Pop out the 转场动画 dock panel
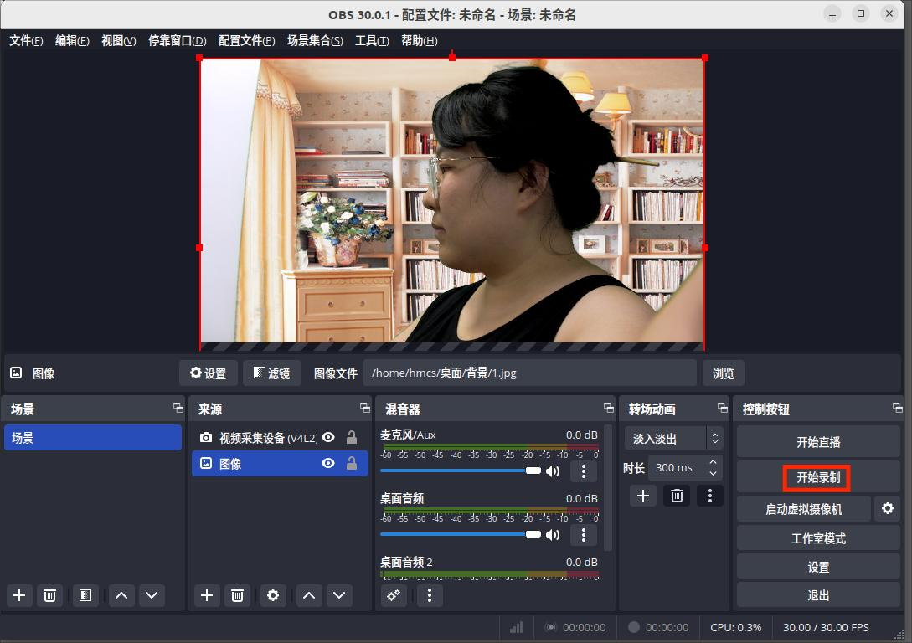912x643 pixels. pyautogui.click(x=723, y=408)
